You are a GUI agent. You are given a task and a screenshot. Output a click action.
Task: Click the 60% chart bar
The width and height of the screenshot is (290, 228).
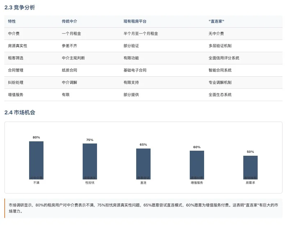(197, 165)
